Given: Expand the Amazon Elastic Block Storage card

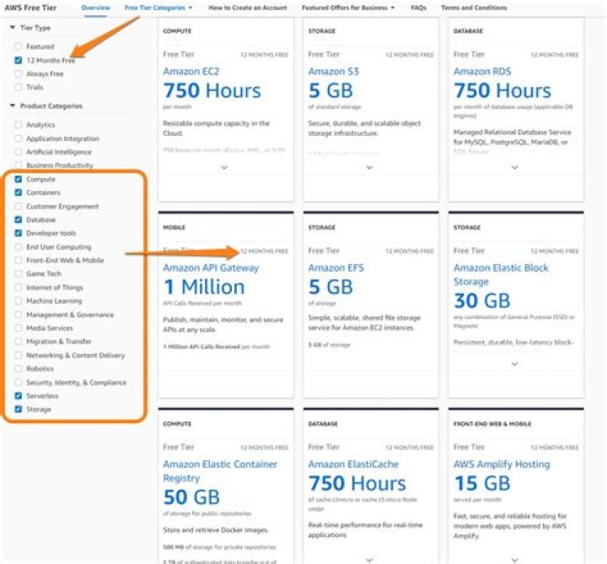Looking at the screenshot, I should (x=514, y=364).
